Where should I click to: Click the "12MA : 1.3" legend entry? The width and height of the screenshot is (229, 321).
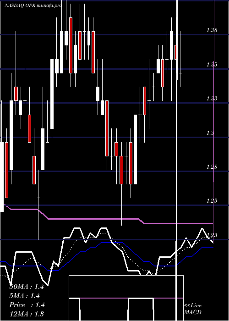click(27, 314)
